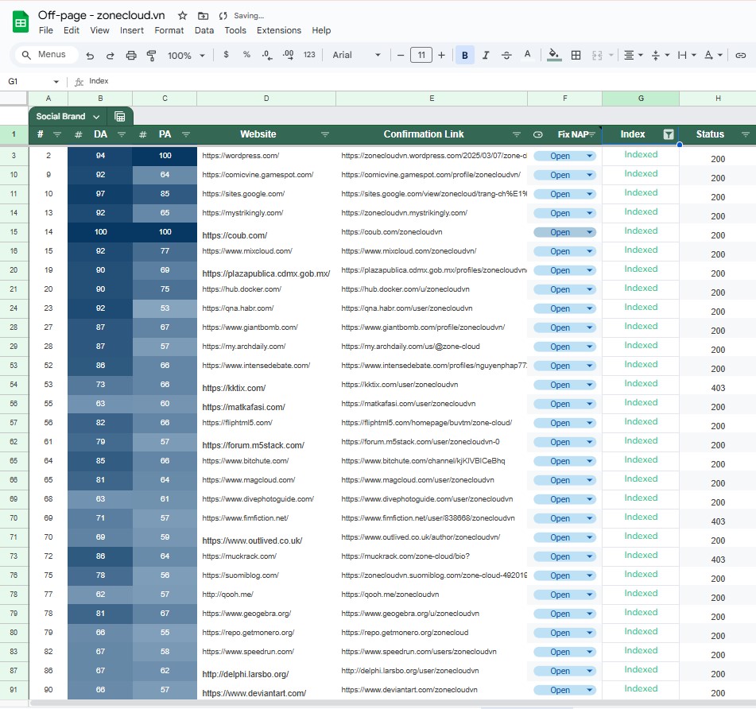Increase decimal places icon
Screen dimensions: 756x709
tap(288, 55)
